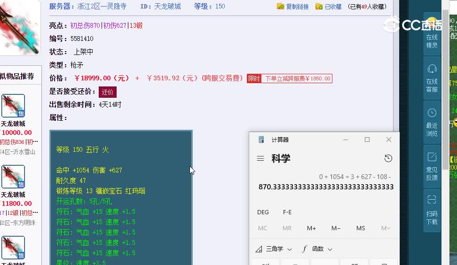
Task: Click the 等级 150 五行 火 line
Action: [x=82, y=150]
